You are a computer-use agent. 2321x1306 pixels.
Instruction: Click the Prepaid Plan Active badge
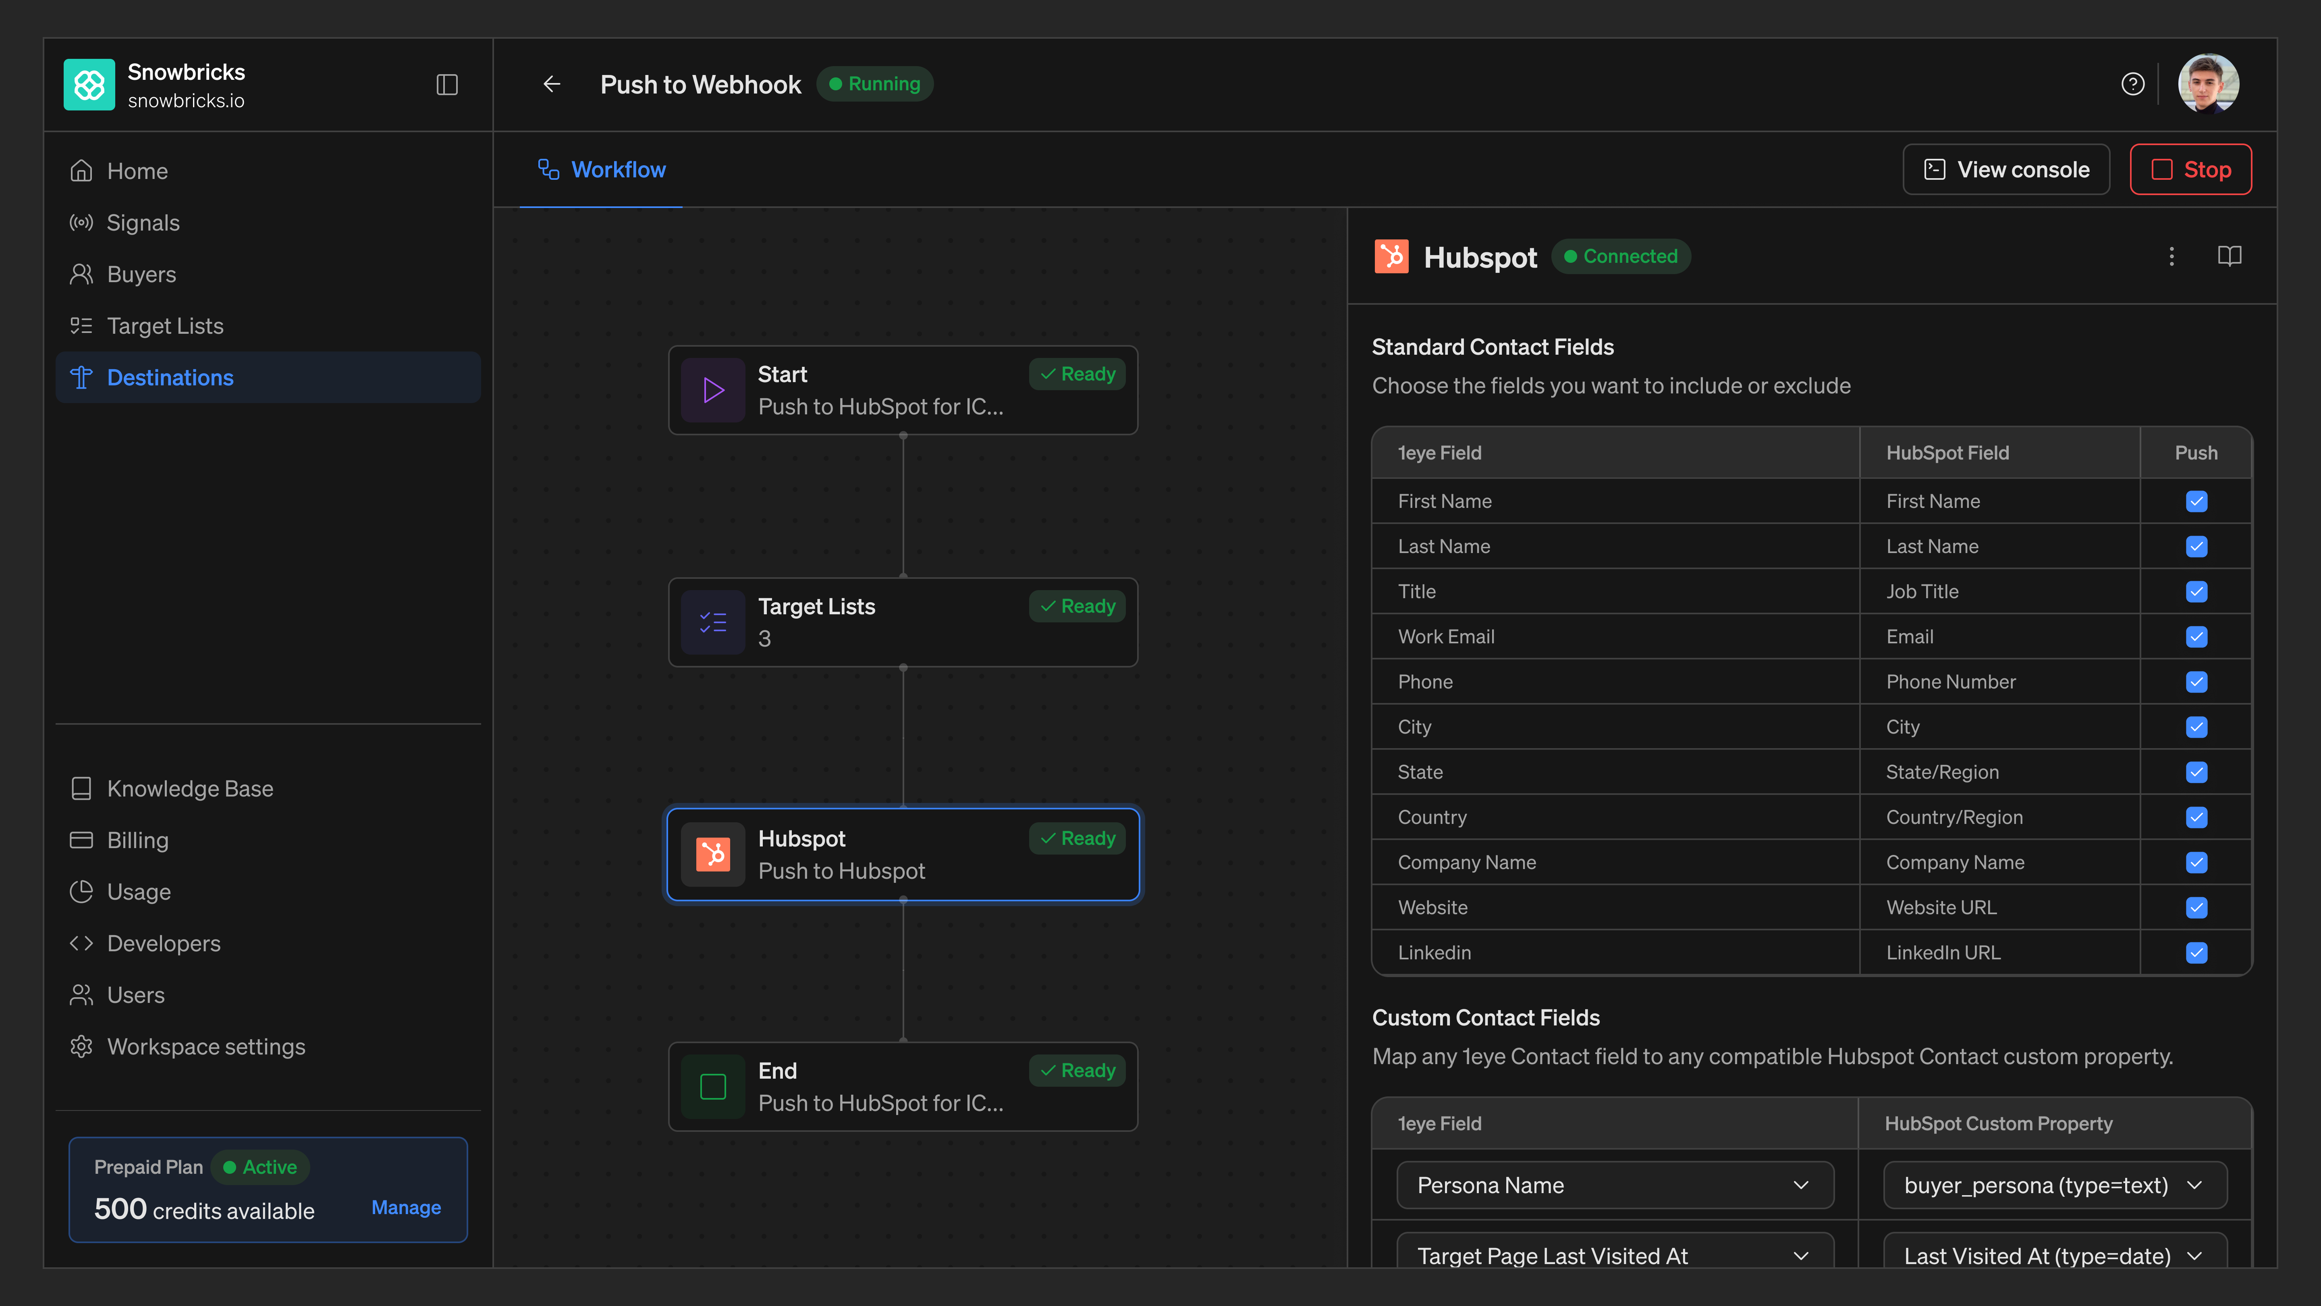coord(260,1167)
